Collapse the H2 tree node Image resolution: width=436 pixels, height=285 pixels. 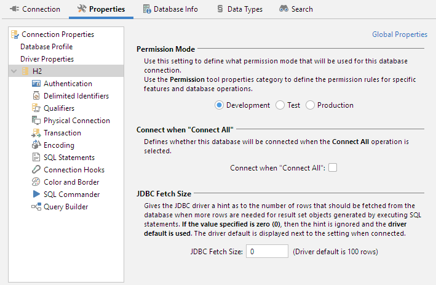coord(14,71)
